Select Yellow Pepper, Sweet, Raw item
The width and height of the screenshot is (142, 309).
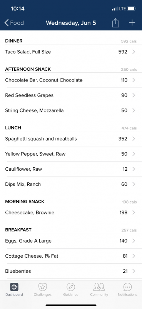pos(71,154)
